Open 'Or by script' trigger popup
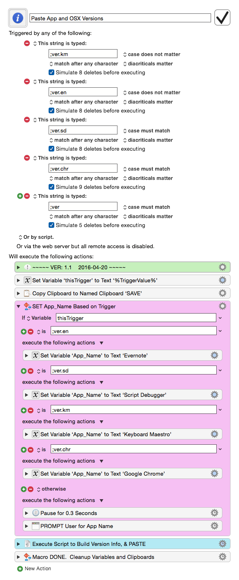The height and width of the screenshot is (580, 239). coord(36,237)
